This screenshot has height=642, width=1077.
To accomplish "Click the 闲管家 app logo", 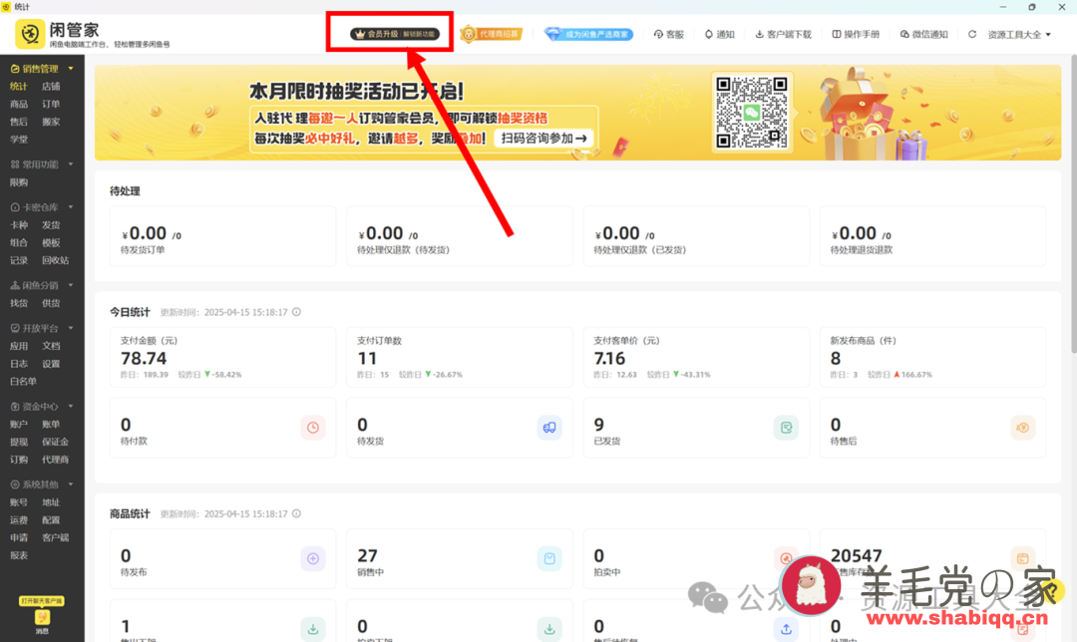I will pyautogui.click(x=32, y=35).
